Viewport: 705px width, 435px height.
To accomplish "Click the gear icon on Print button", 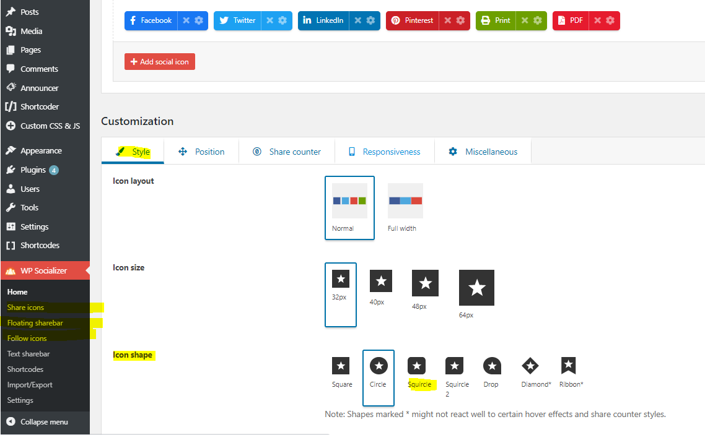I will [537, 20].
